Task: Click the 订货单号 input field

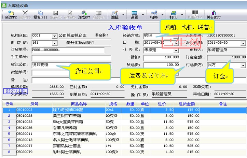Action: point(68,50)
